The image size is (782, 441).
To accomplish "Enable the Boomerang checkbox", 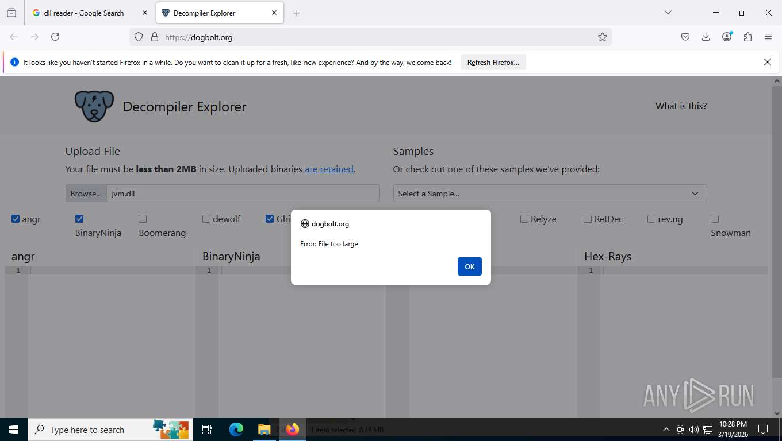I will click(x=143, y=219).
